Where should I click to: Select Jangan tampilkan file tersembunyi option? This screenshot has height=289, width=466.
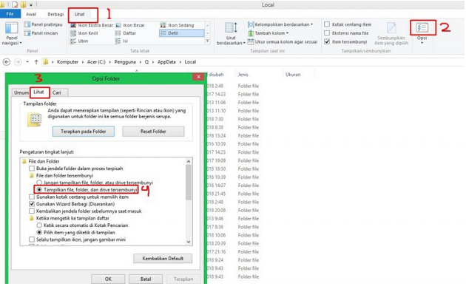(39, 183)
